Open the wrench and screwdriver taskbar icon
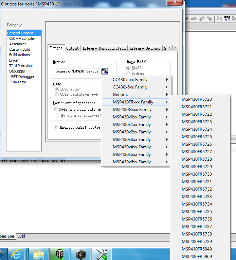236x260 pixels. click(x=102, y=254)
